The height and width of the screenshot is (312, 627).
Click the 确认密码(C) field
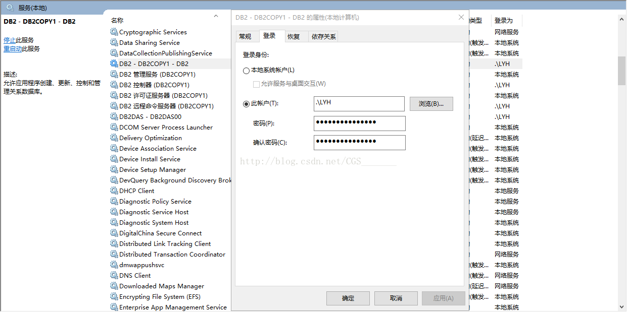(x=359, y=143)
